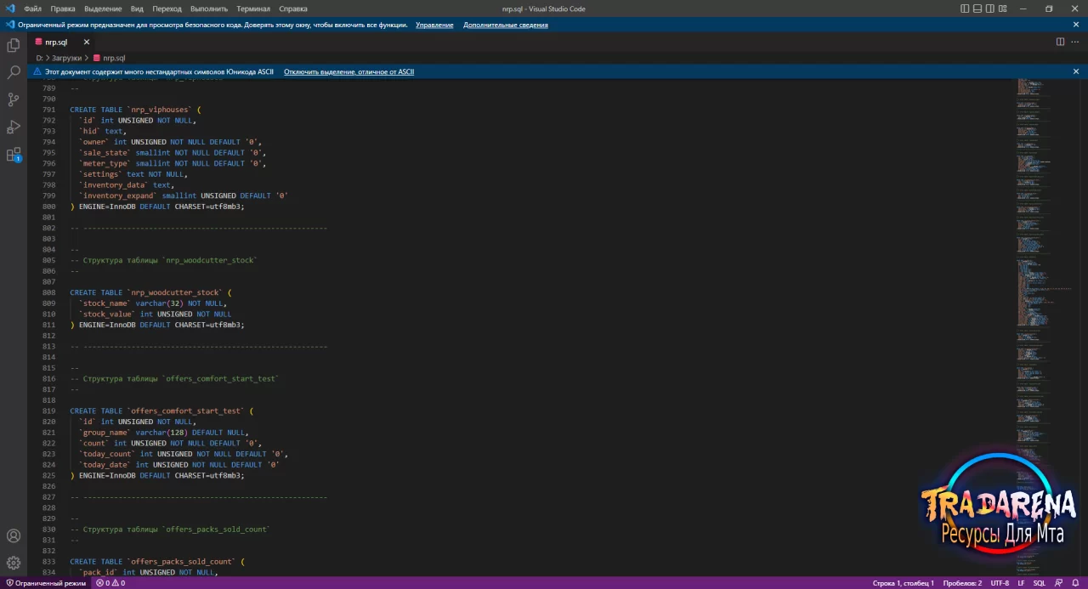Open the Accounts icon in activity bar
Image resolution: width=1088 pixels, height=589 pixels.
pyautogui.click(x=14, y=536)
